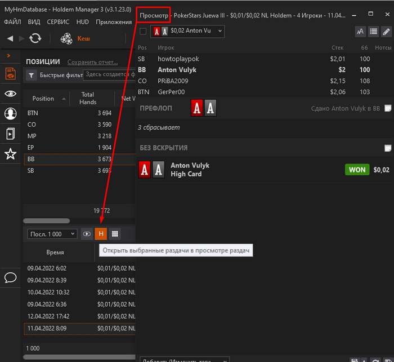Image resolution: width=394 pixels, height=362 pixels.
Task: Open the player profile sidebar icon
Action: (10, 113)
